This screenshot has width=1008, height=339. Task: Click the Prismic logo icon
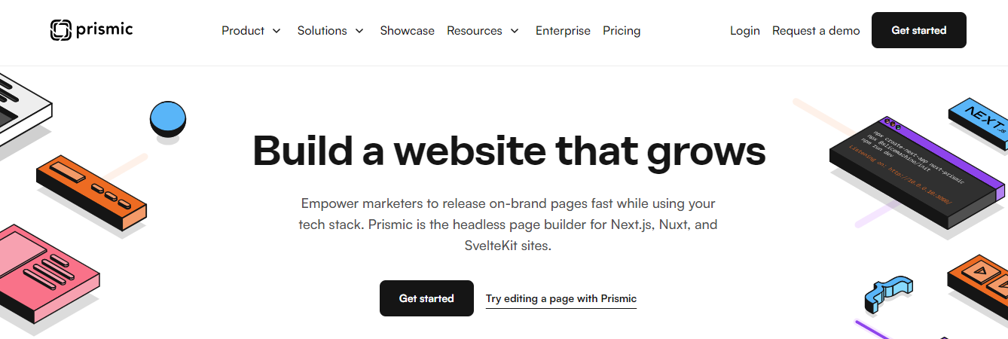60,30
